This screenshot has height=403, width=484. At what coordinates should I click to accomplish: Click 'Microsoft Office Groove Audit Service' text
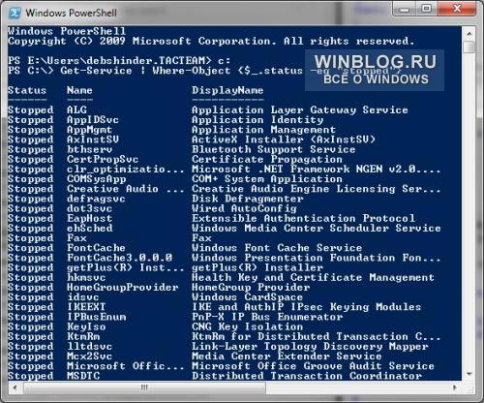point(313,366)
